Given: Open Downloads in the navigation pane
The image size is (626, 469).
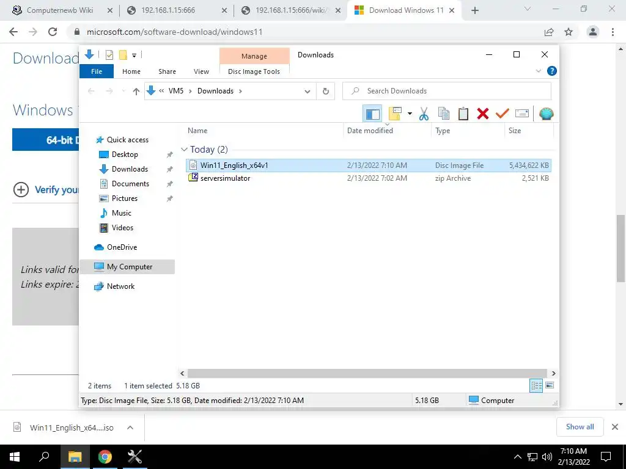Looking at the screenshot, I should tap(130, 169).
